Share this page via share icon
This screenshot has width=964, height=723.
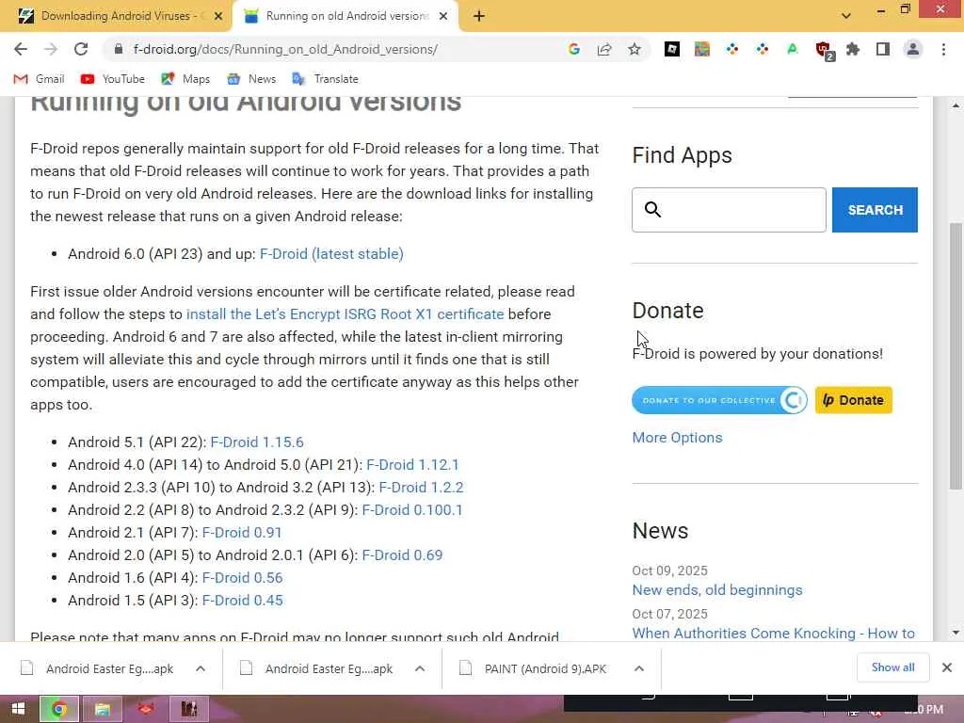(604, 49)
